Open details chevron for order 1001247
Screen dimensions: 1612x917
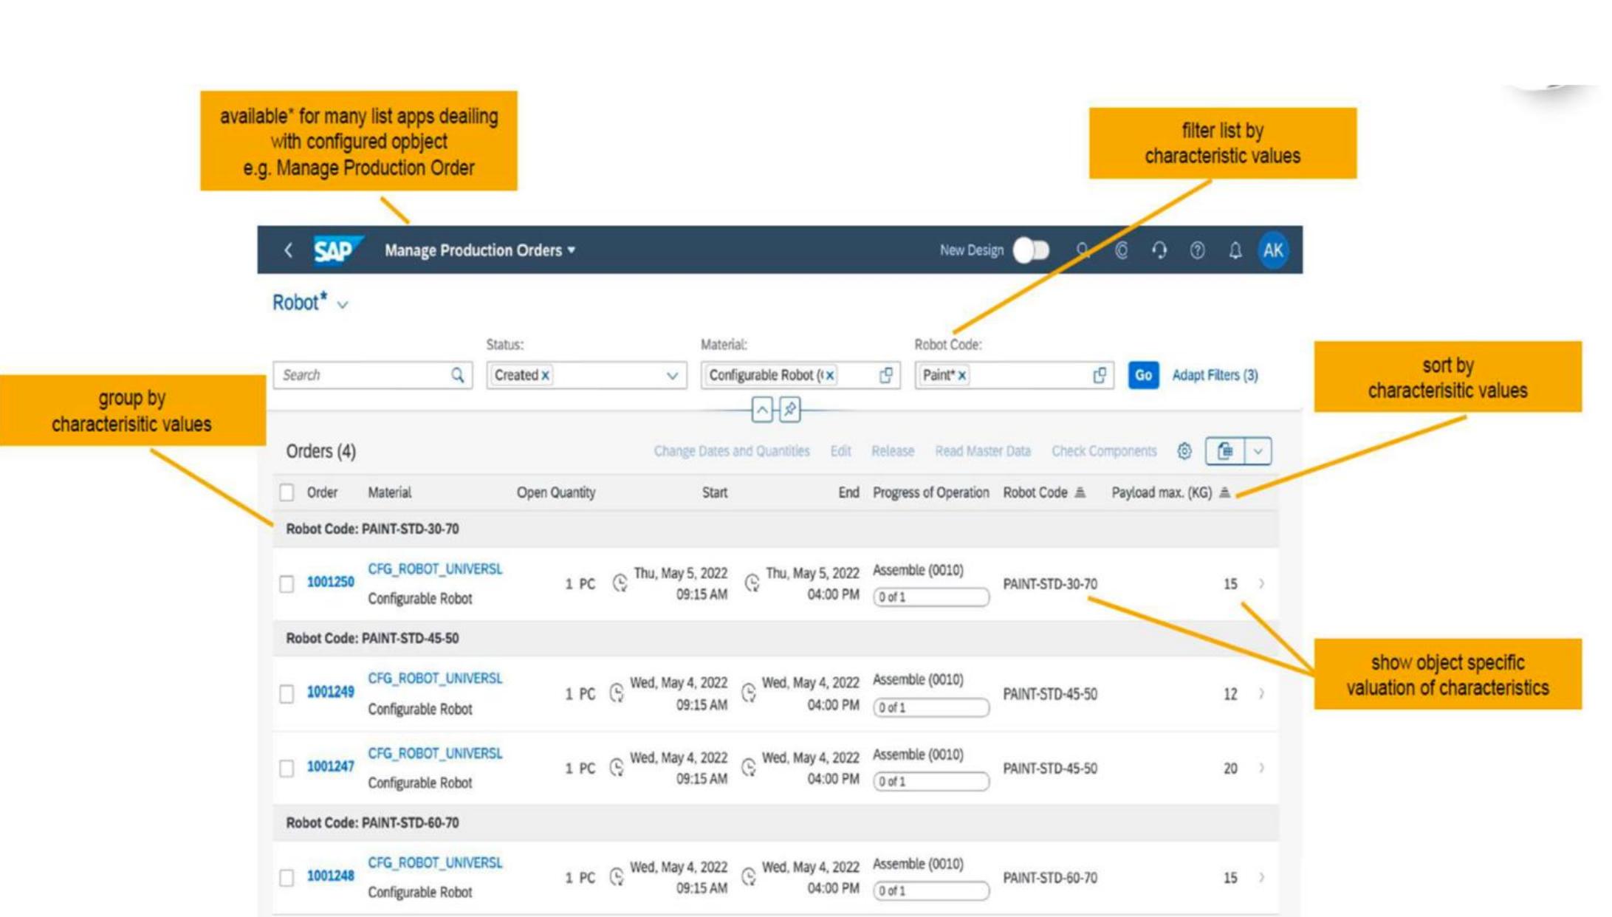click(1261, 768)
